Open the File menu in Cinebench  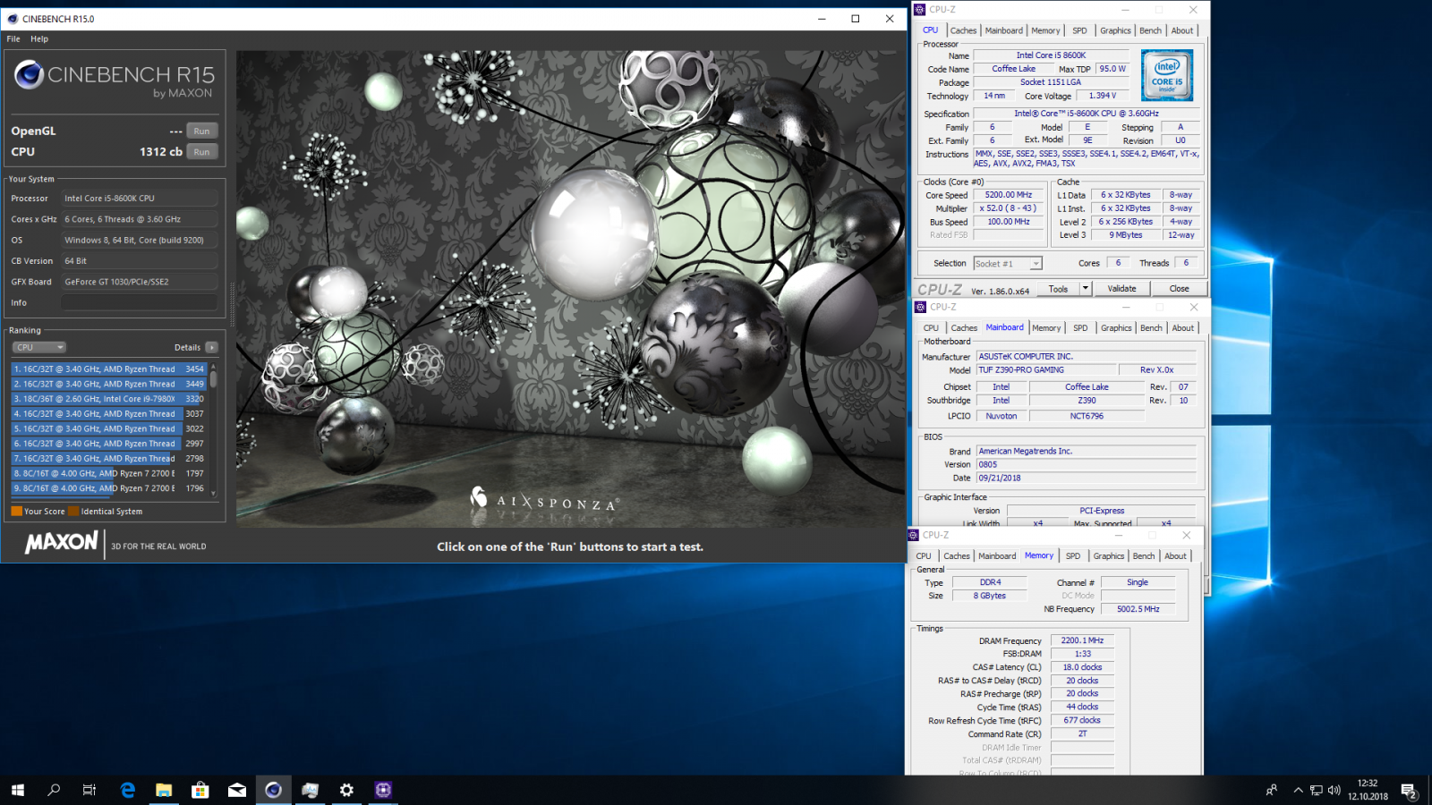(13, 38)
